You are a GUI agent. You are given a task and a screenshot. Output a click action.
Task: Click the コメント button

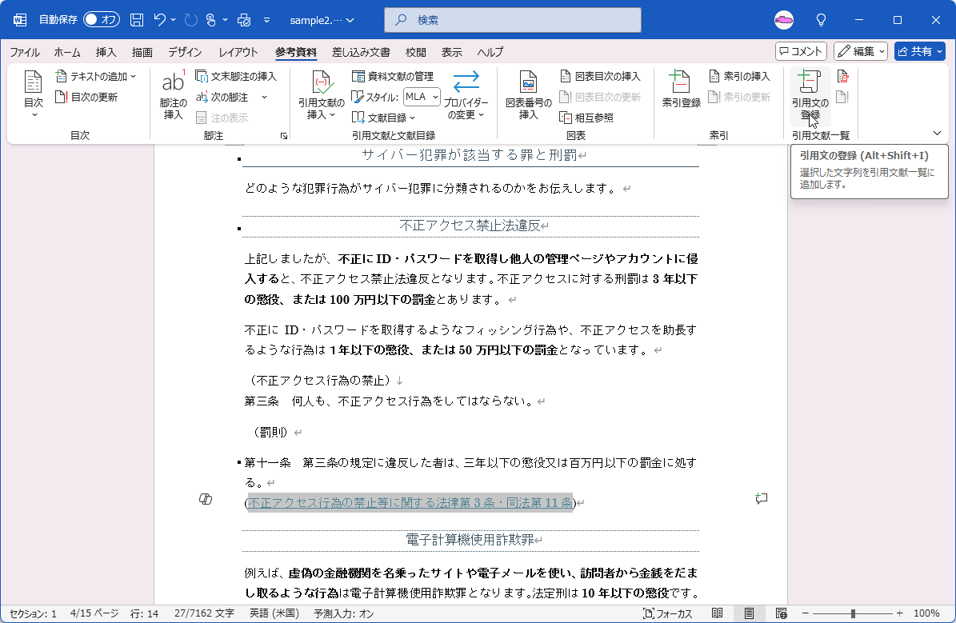[801, 51]
